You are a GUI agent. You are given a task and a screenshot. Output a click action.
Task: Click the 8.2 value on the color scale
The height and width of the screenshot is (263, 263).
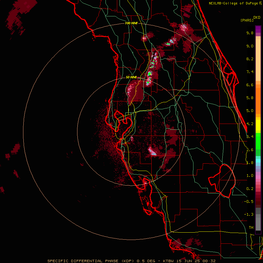click(250, 59)
